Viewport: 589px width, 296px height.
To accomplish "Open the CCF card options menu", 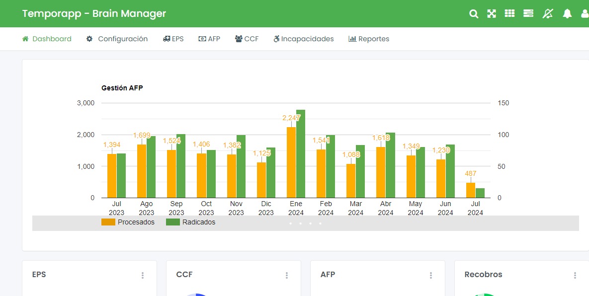I will coord(287,275).
